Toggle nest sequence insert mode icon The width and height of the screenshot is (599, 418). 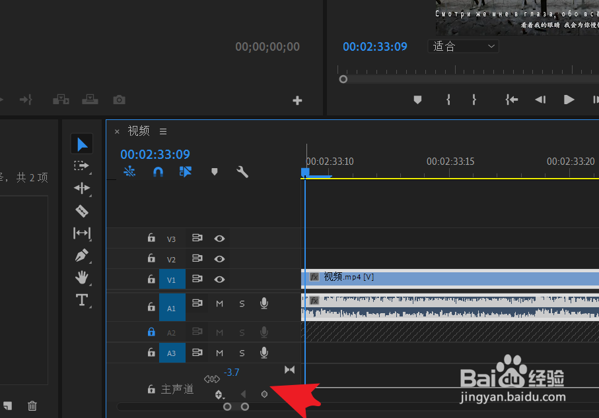[129, 171]
